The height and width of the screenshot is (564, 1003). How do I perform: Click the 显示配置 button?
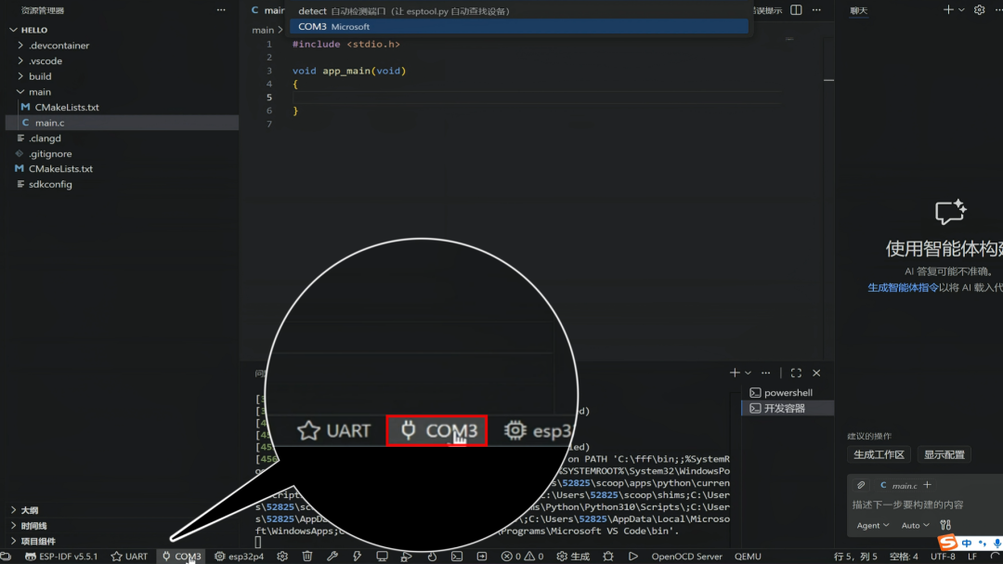[x=944, y=454]
